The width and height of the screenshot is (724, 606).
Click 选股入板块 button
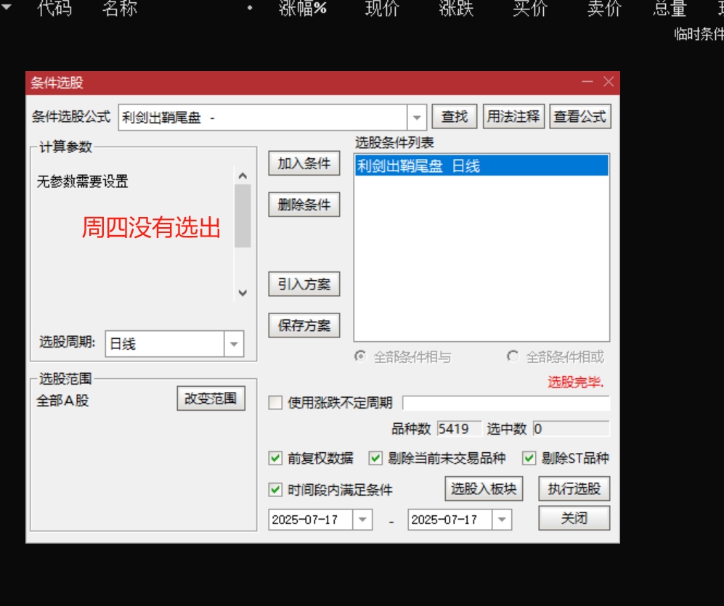(x=484, y=488)
